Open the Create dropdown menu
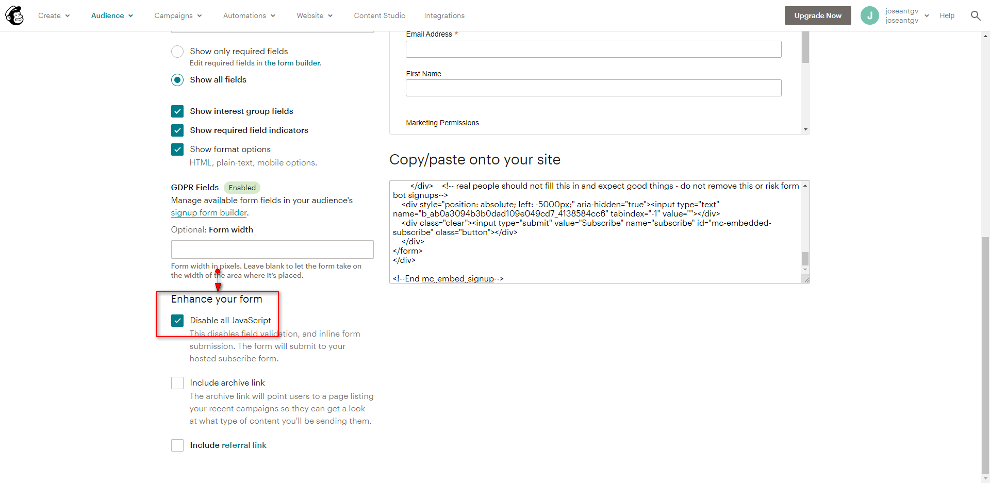Image resolution: width=990 pixels, height=483 pixels. tap(54, 15)
